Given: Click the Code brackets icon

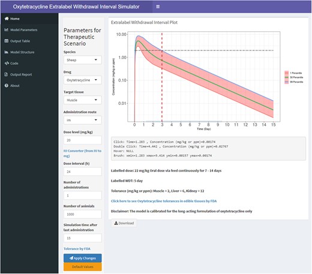Looking at the screenshot, I should [7, 63].
